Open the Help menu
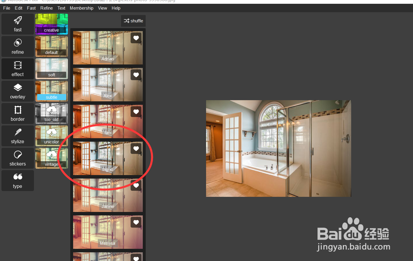The width and height of the screenshot is (413, 261). [116, 8]
